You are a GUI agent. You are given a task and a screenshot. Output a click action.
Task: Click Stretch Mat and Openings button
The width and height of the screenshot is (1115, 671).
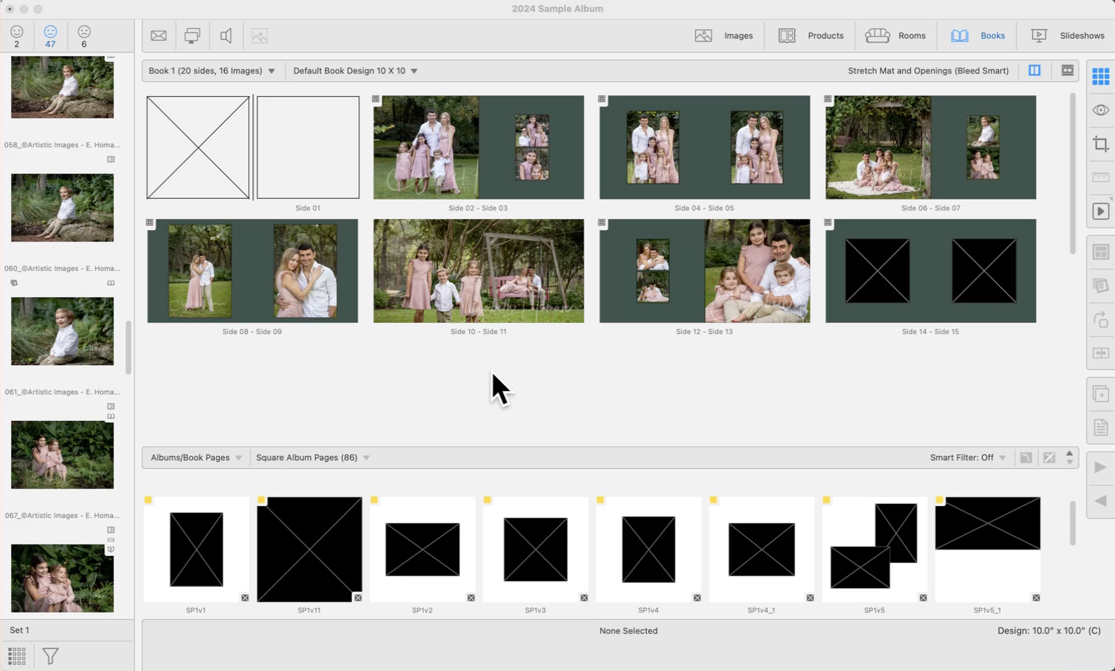tap(928, 71)
